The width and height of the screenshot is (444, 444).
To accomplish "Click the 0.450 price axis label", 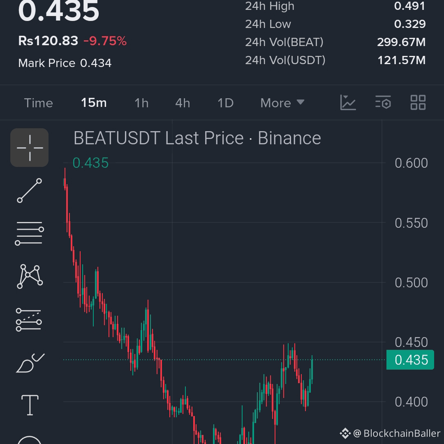I will (411, 342).
